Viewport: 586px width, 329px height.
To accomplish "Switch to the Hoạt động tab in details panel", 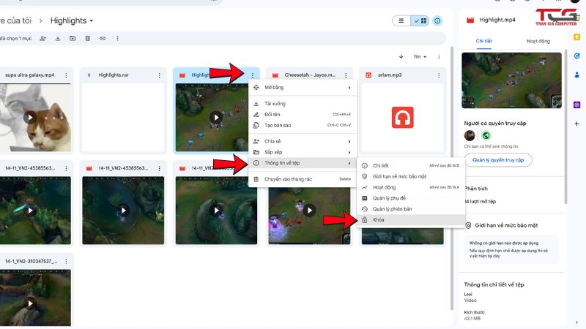I will (x=538, y=41).
